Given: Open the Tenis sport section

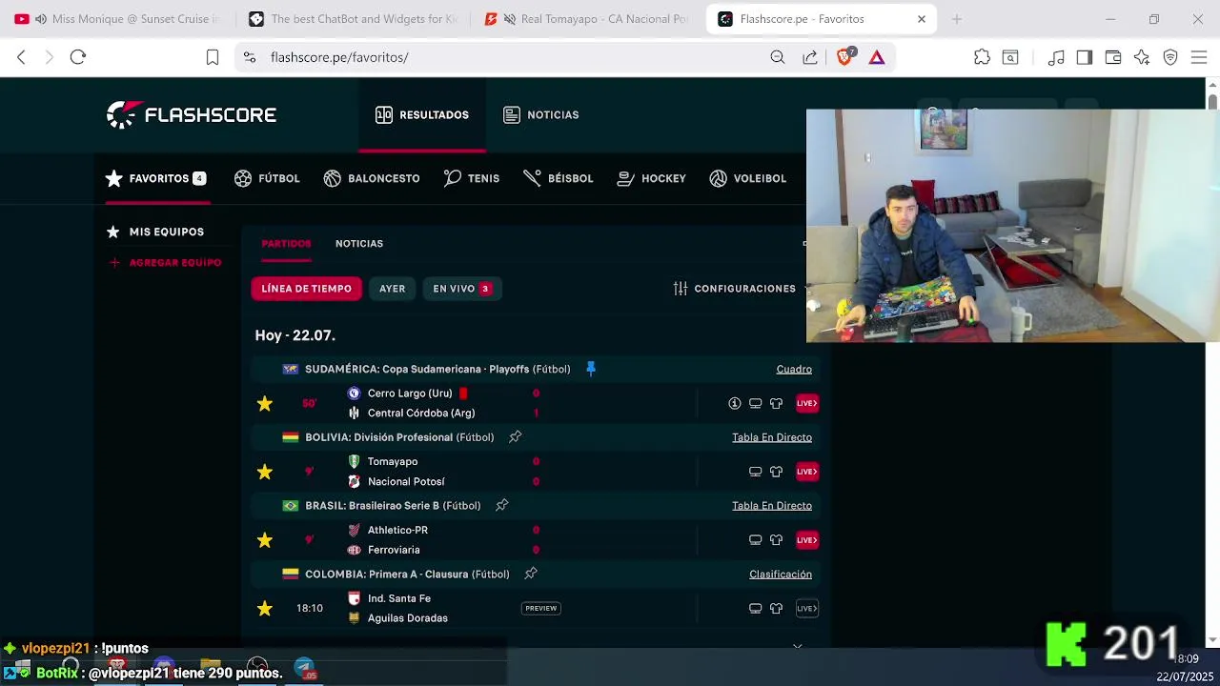Looking at the screenshot, I should tap(472, 178).
